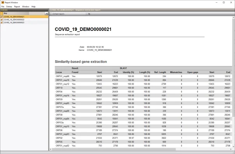Click the ORF03a locus cell
The height and width of the screenshot is (154, 235).
tap(60, 123)
